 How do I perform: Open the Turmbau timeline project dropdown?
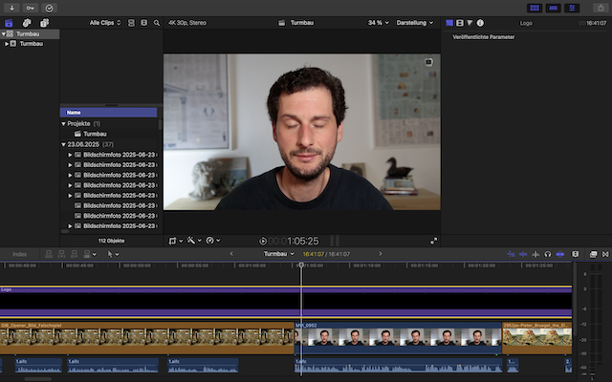pos(278,254)
